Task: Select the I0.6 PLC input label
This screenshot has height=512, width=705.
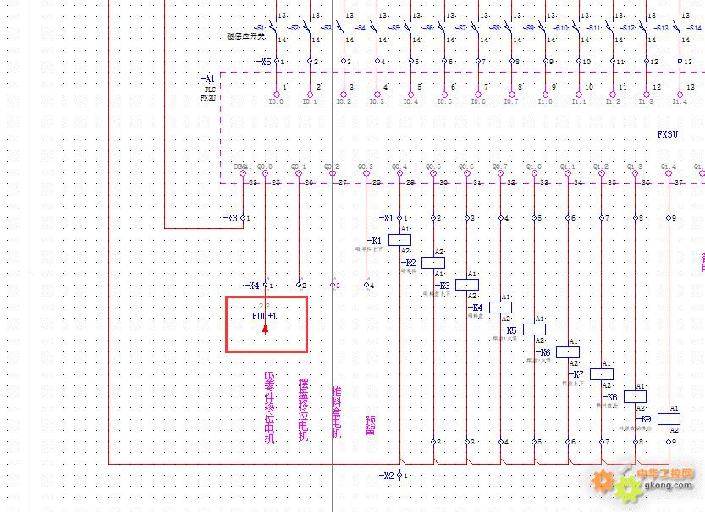Action: (478, 102)
